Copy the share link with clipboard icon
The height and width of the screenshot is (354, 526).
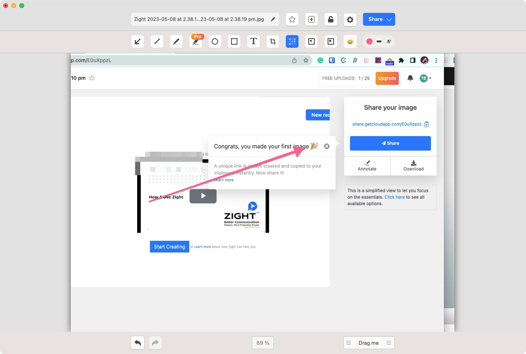pos(427,124)
